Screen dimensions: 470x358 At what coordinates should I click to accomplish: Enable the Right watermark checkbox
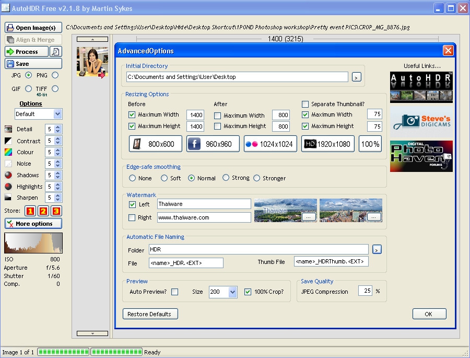coord(132,217)
